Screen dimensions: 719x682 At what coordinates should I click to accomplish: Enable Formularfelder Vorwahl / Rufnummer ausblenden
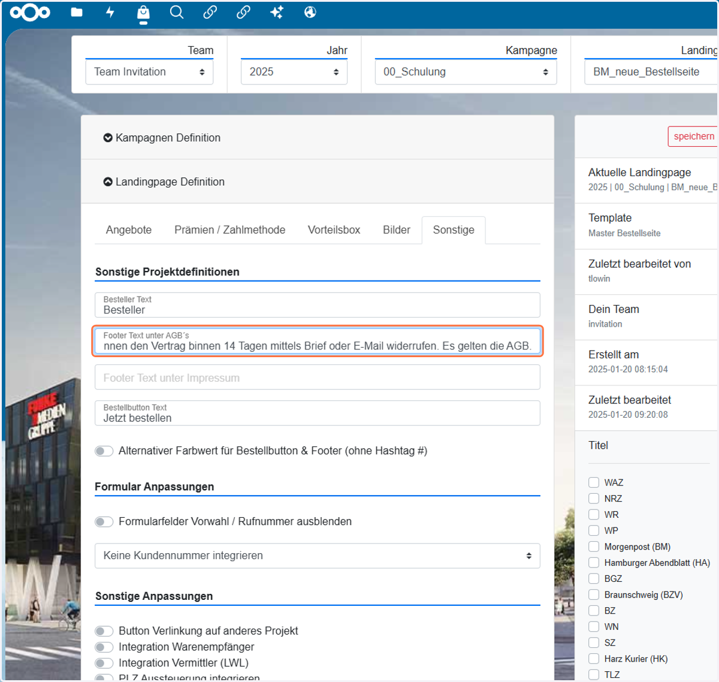[104, 522]
